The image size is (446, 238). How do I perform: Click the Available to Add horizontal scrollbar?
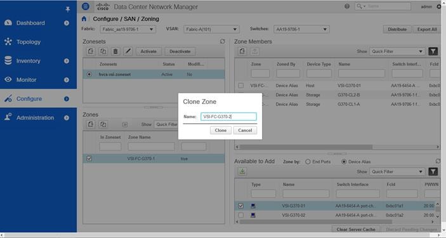tap(315, 221)
